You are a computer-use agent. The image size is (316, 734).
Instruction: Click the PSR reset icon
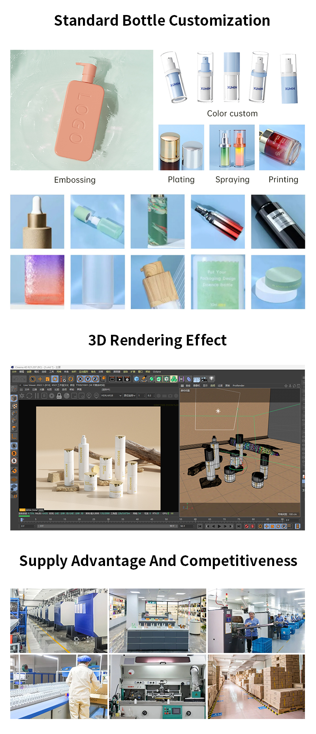[64, 379]
